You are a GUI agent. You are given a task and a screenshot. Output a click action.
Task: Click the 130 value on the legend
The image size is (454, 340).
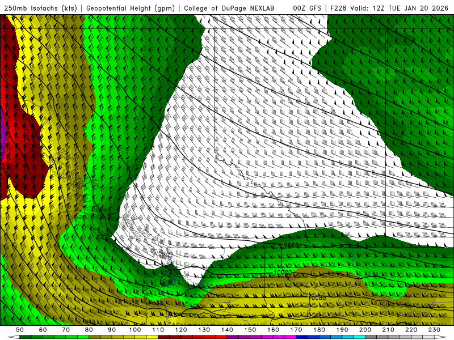[204, 330]
